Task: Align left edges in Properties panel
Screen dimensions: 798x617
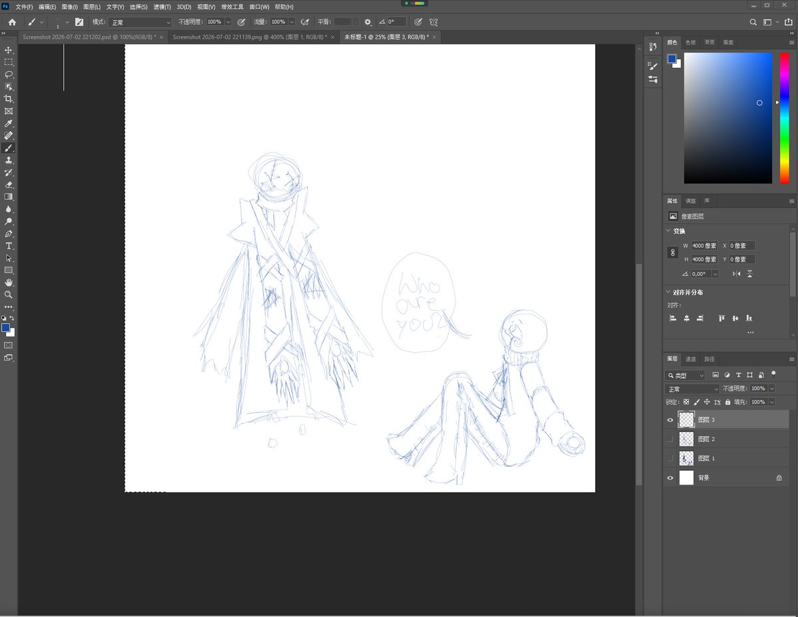Action: tap(673, 318)
